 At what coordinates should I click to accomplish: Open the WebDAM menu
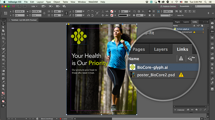tap(93, 2)
